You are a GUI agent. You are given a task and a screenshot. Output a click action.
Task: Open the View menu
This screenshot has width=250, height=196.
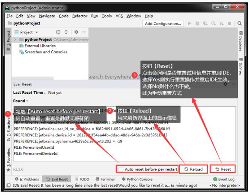[31, 16]
